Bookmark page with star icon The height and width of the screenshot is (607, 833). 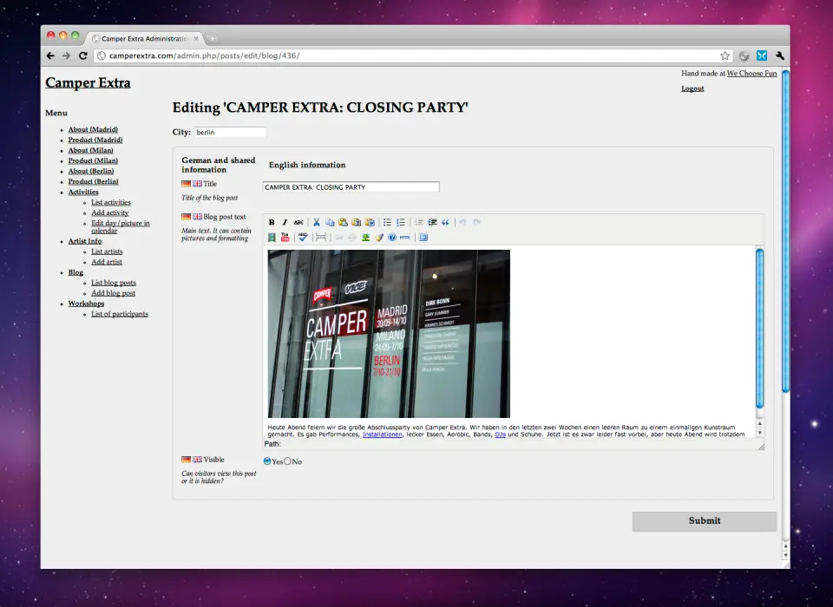point(725,55)
